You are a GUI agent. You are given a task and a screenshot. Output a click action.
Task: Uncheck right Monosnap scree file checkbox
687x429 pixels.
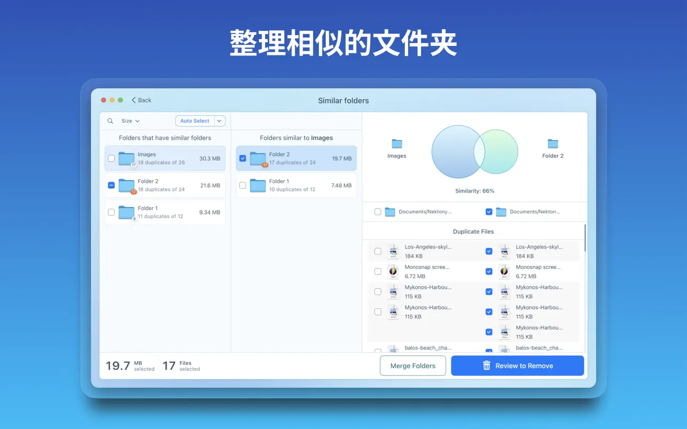489,272
